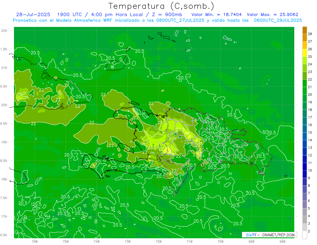This screenshot has height=245, width=317.
Task: Select the 'Z = 900mb' level text
Action: (x=166, y=15)
